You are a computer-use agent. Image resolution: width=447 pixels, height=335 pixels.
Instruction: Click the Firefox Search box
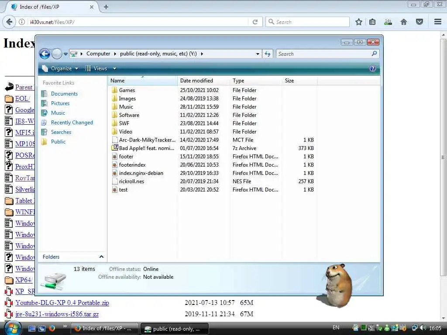click(x=307, y=22)
